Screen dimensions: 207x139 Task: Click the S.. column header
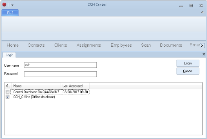(8, 86)
